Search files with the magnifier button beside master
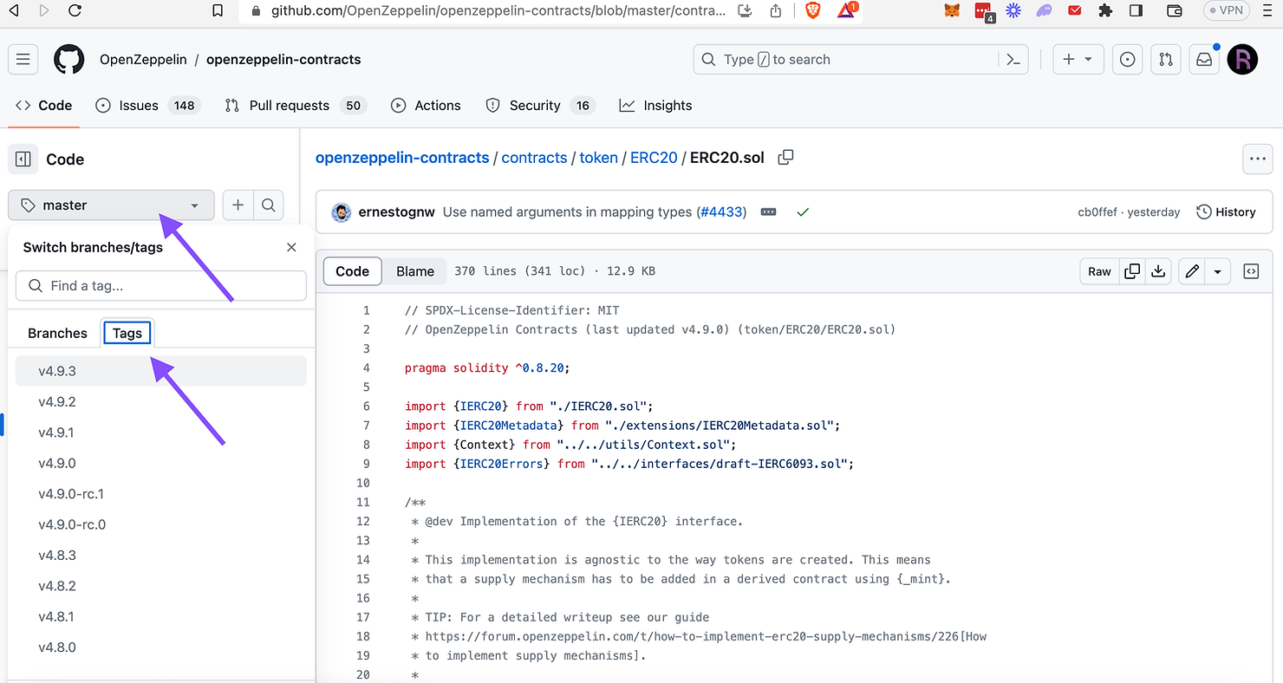The width and height of the screenshot is (1283, 683). (269, 205)
